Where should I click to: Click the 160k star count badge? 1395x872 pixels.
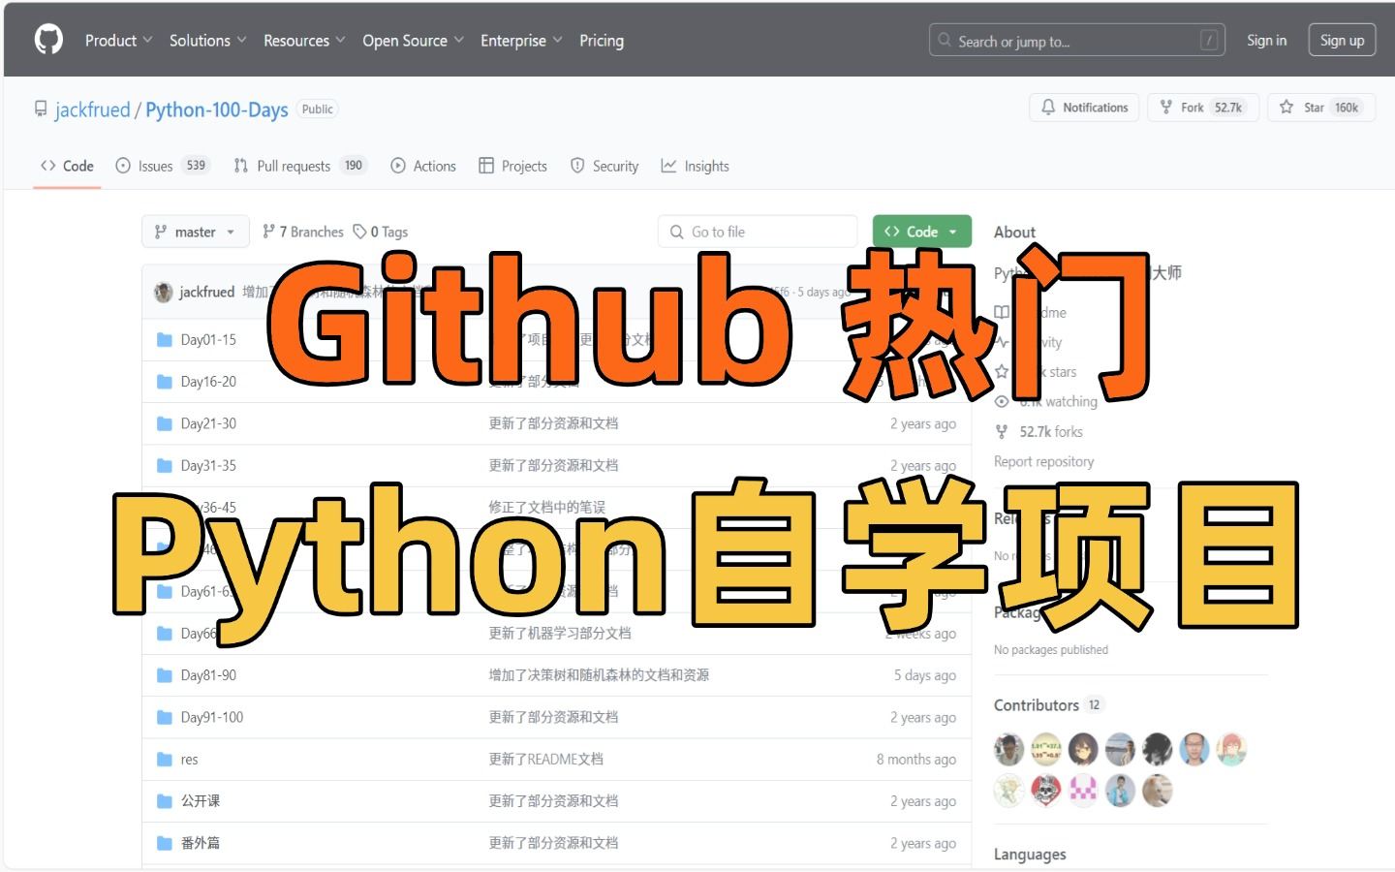(1347, 108)
